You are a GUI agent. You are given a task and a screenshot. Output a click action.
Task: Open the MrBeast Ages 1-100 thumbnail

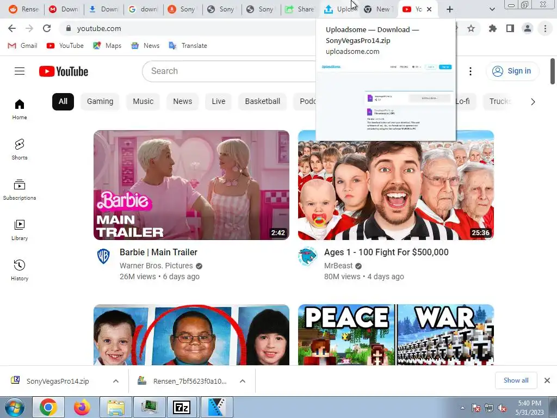pyautogui.click(x=396, y=190)
